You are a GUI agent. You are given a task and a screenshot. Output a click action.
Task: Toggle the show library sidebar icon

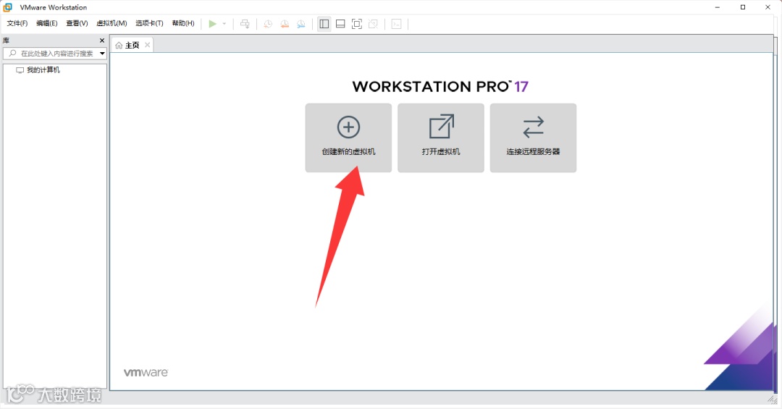324,23
